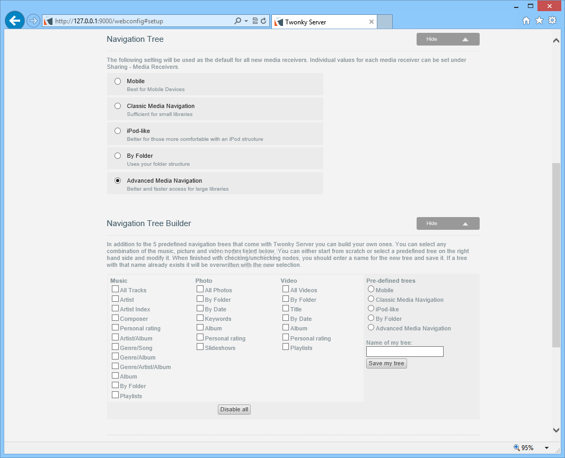Check Video By Folder checkbox

click(x=286, y=299)
